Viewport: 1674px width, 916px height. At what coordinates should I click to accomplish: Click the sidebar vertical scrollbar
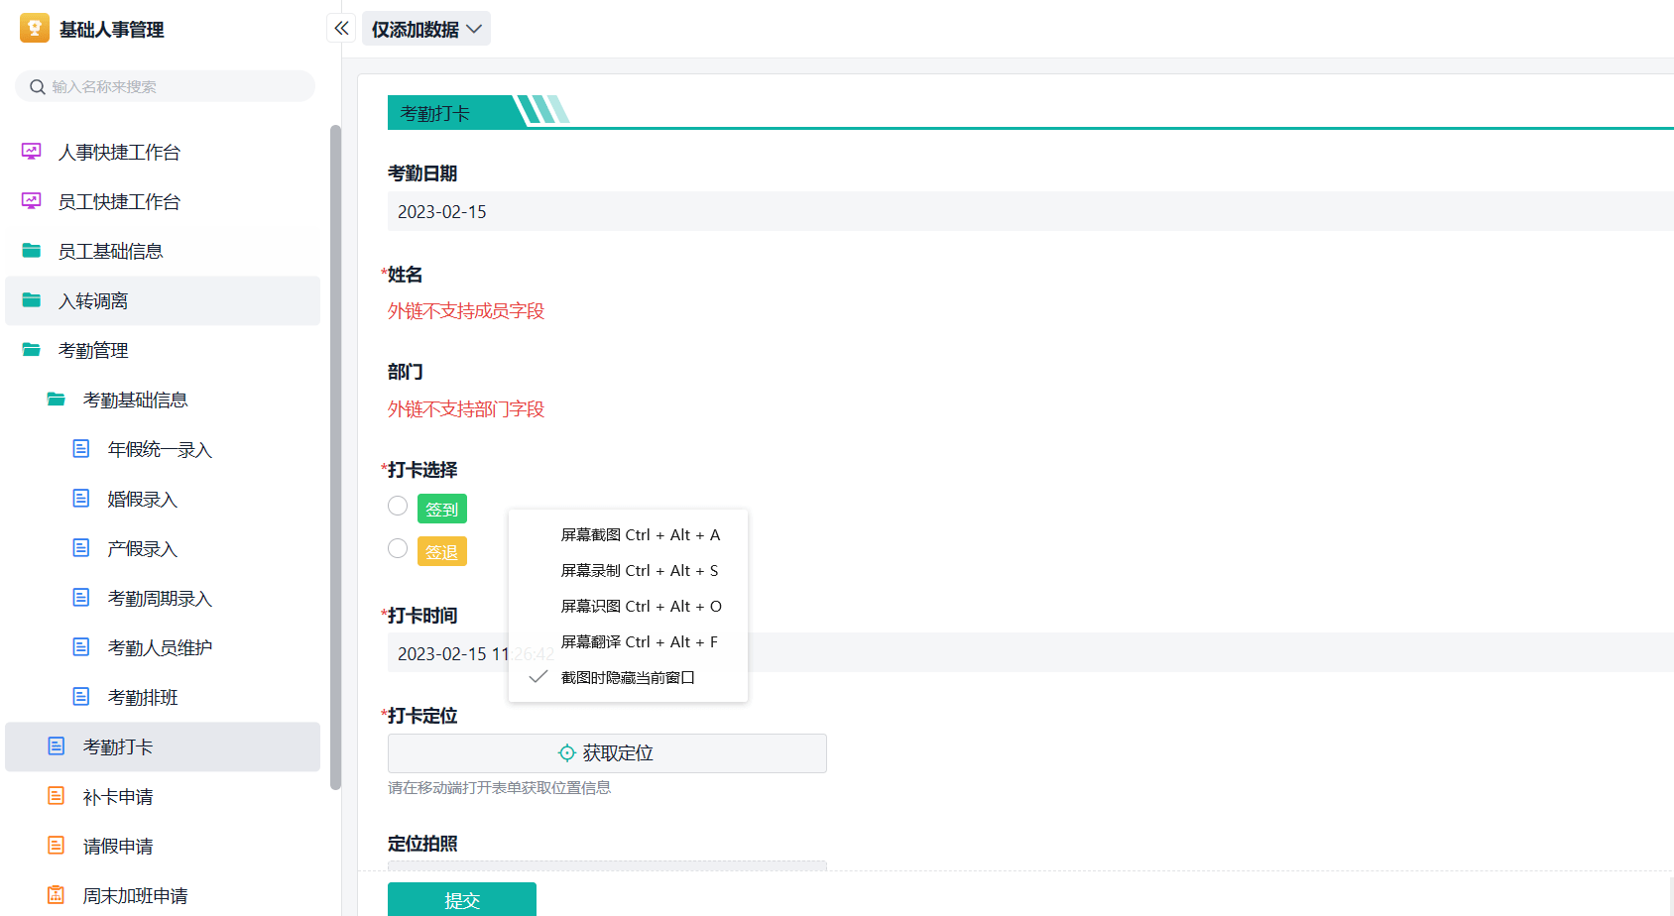pyautogui.click(x=335, y=456)
